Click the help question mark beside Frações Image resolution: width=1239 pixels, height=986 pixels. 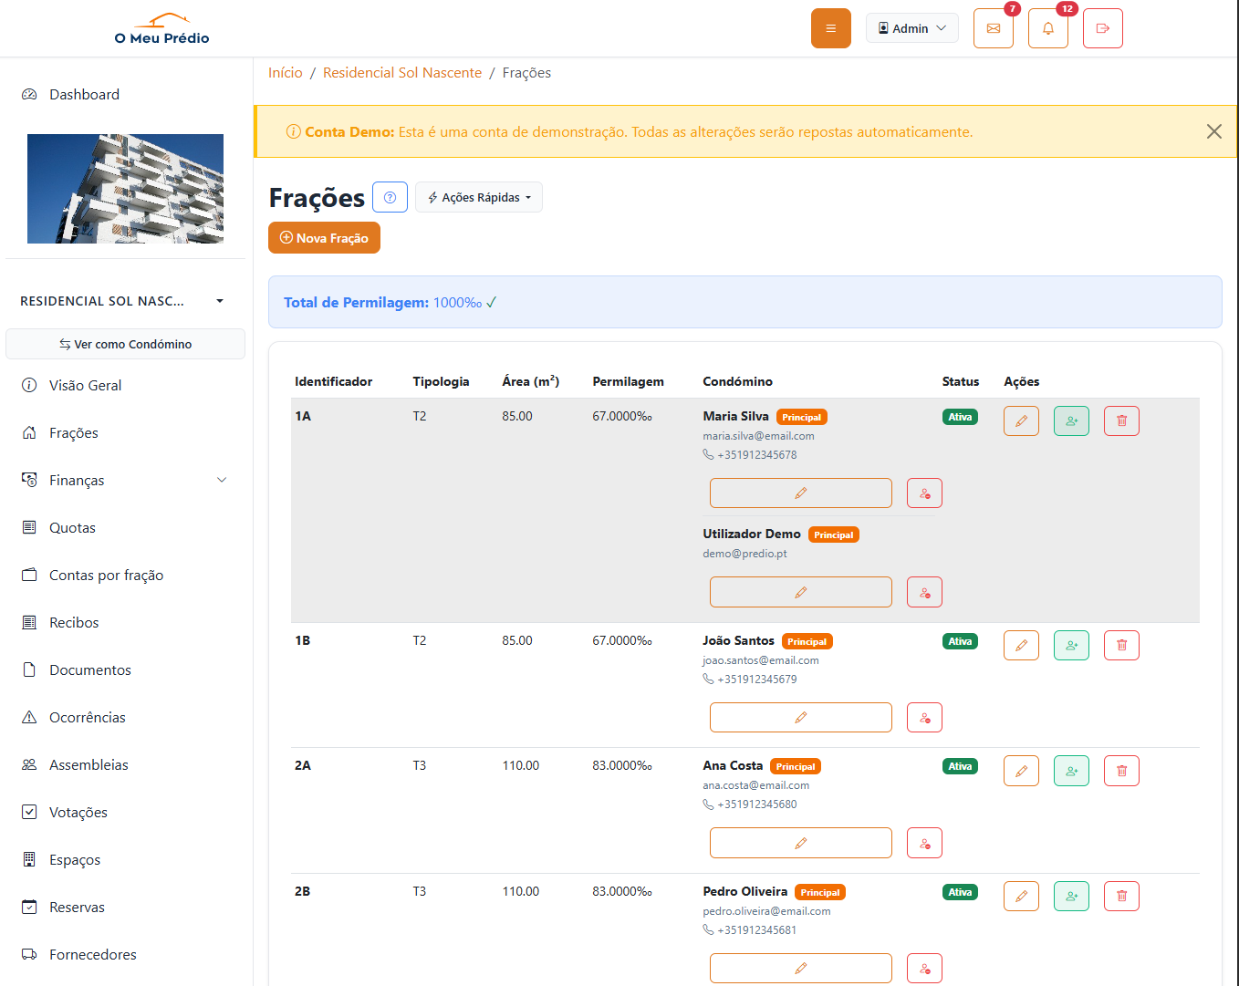(x=390, y=197)
